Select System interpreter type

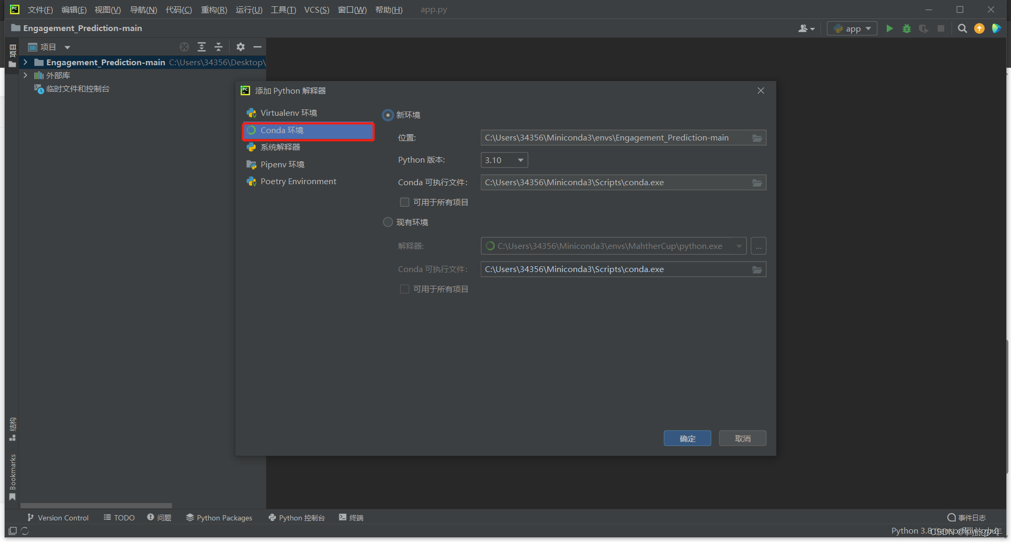(309, 147)
